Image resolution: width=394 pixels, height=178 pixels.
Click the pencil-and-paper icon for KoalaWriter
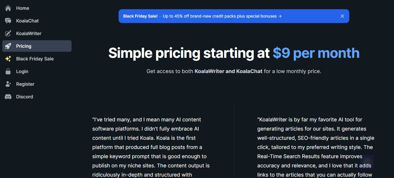[8, 33]
